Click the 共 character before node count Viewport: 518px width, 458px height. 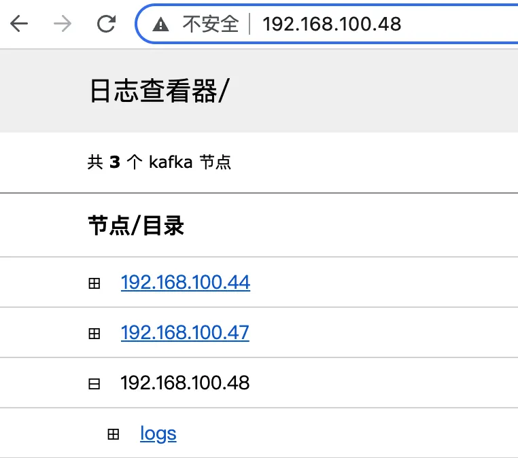(x=95, y=162)
